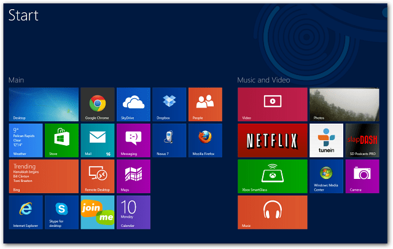
Task: Open the Nexus 7 tile
Action: click(169, 140)
